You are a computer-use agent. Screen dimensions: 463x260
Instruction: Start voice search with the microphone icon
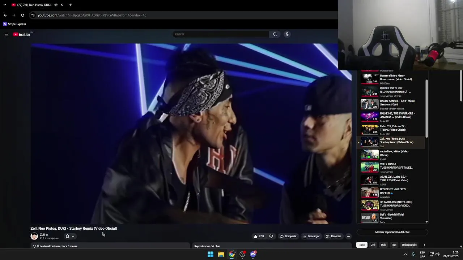click(x=287, y=34)
